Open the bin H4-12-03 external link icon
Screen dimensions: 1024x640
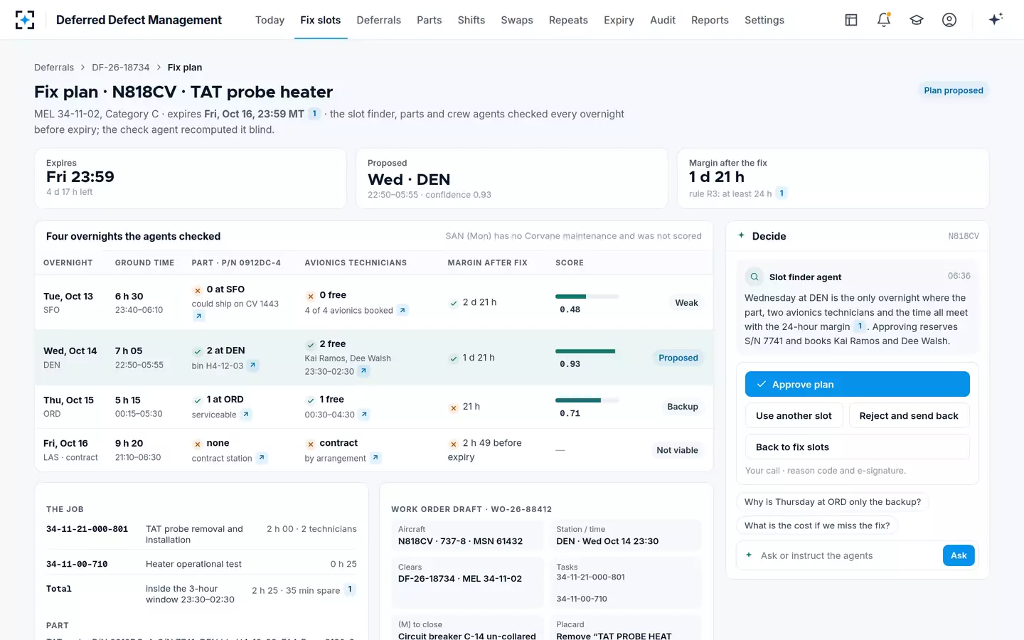(x=252, y=366)
